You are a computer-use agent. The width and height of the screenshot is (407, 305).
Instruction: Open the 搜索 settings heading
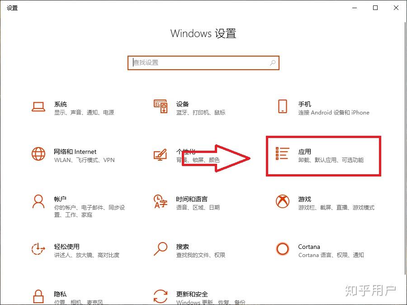[x=183, y=247]
